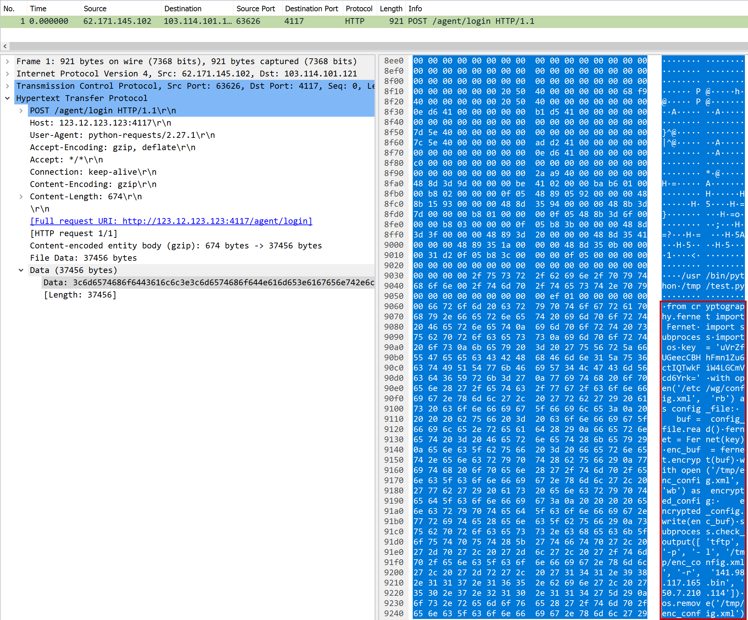Sort packets by Time column header
Screen dimensions: 748x620
[38, 9]
